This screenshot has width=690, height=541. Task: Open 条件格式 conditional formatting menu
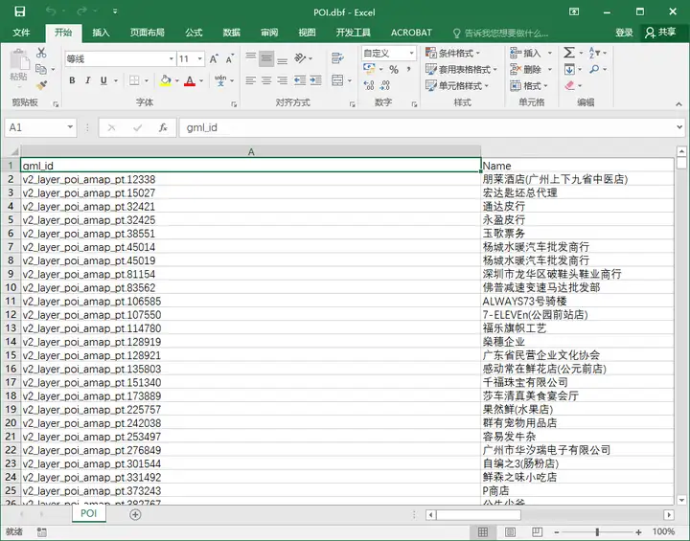(x=452, y=54)
